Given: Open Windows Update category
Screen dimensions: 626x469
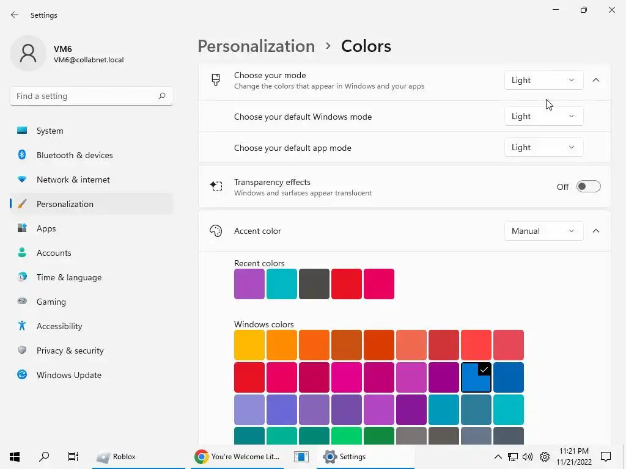Looking at the screenshot, I should [x=92, y=374].
